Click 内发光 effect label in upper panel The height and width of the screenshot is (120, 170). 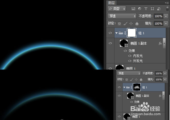point(138,56)
